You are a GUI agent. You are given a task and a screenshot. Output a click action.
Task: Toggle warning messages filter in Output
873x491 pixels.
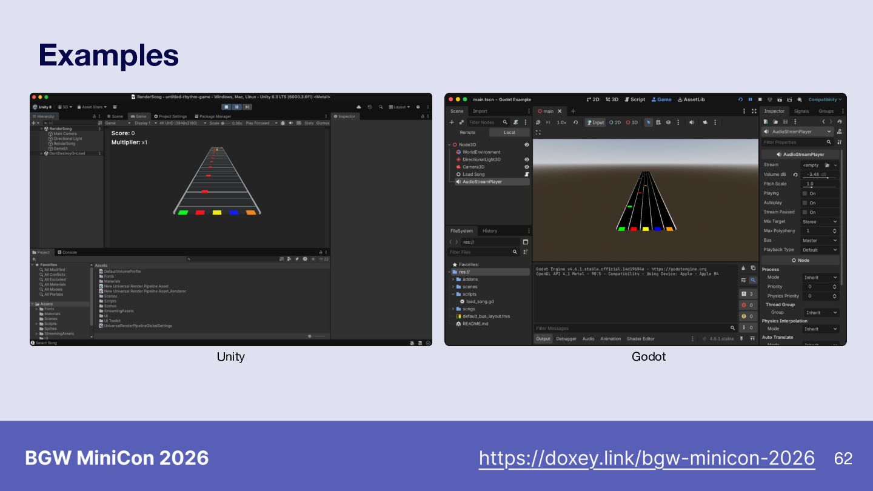(748, 316)
